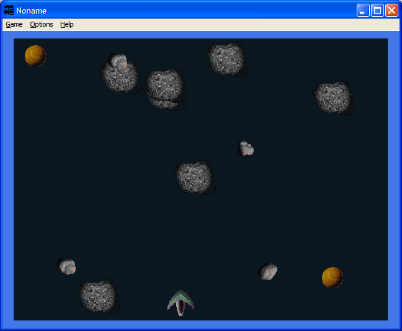
Task: Minimize the Noname window
Action: click(x=363, y=11)
